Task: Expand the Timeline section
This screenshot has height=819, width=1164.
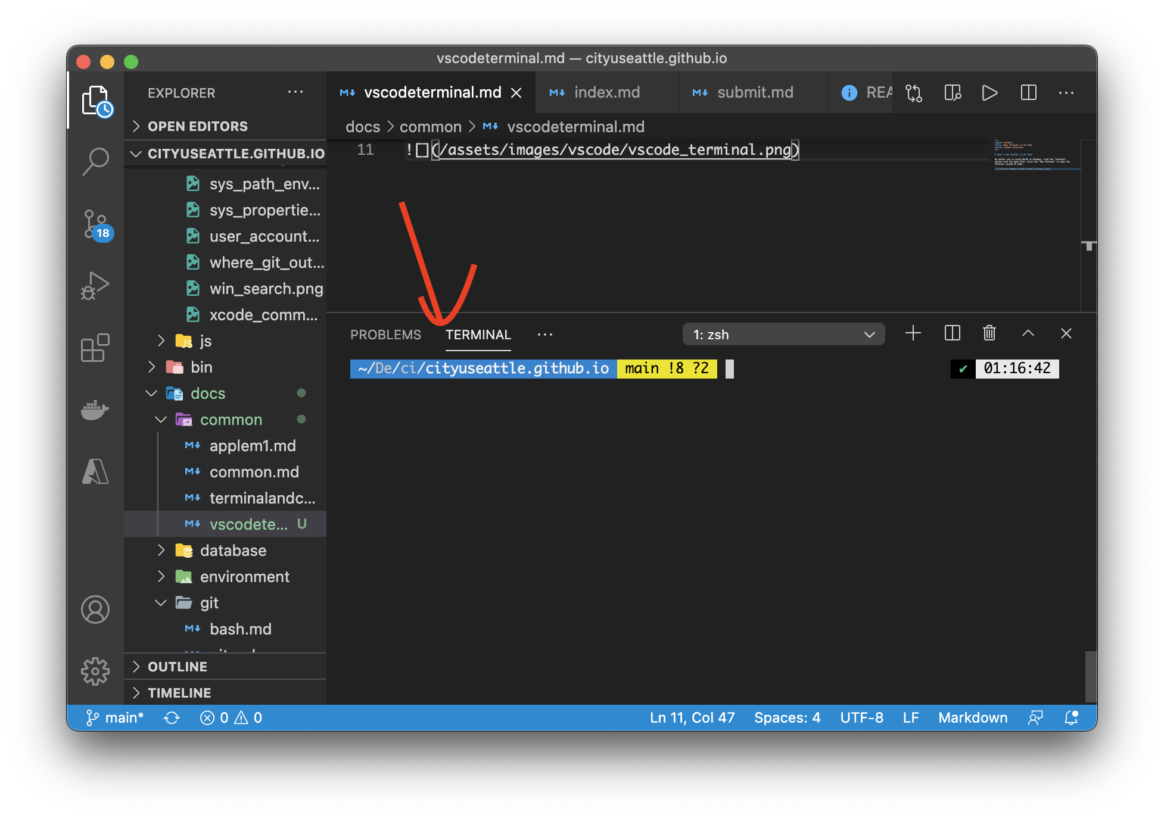Action: pyautogui.click(x=225, y=693)
